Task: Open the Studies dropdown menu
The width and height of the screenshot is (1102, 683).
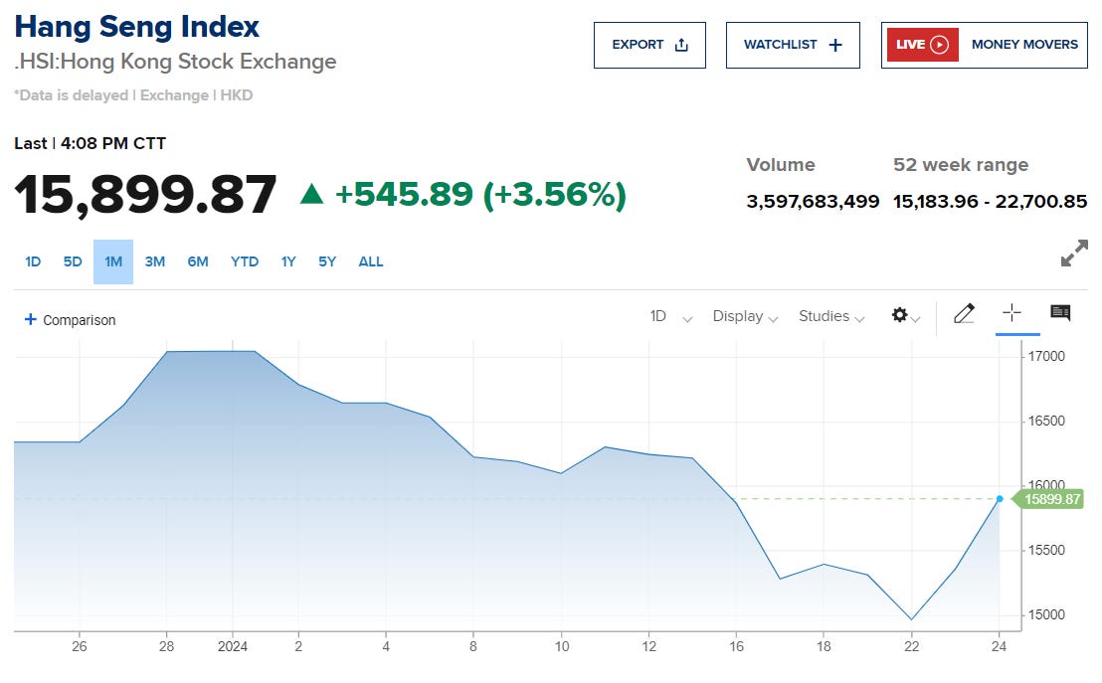Action: point(831,316)
